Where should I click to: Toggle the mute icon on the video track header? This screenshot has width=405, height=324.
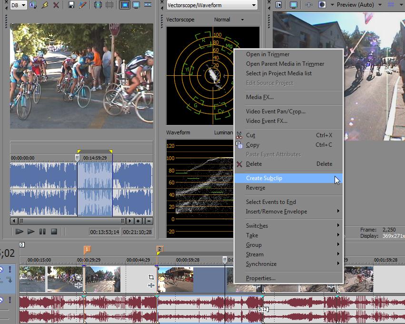pos(1,270)
